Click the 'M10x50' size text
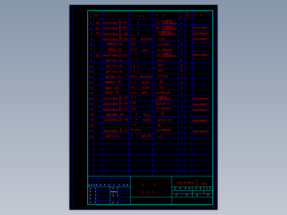 pos(146,77)
